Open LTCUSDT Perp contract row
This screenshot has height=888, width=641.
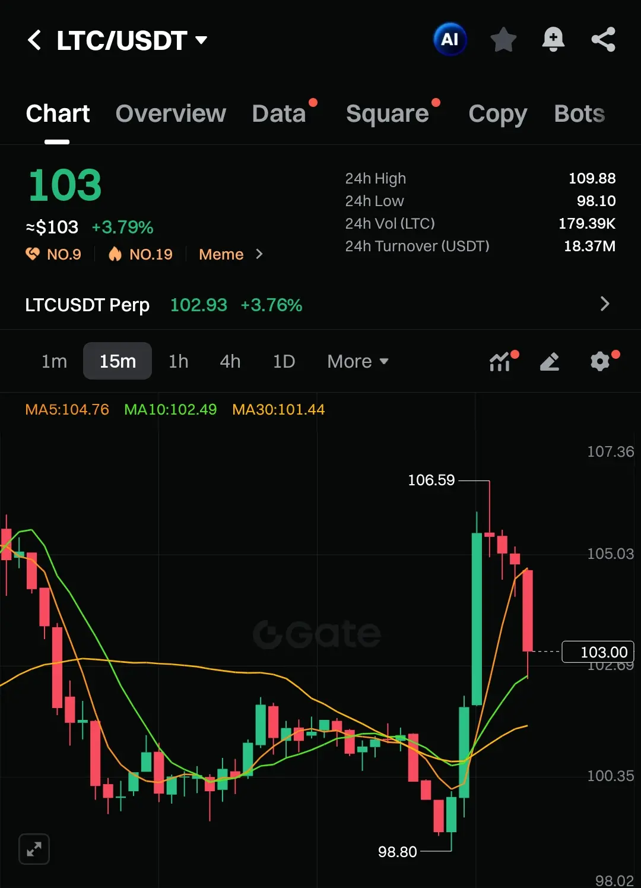[x=320, y=305]
